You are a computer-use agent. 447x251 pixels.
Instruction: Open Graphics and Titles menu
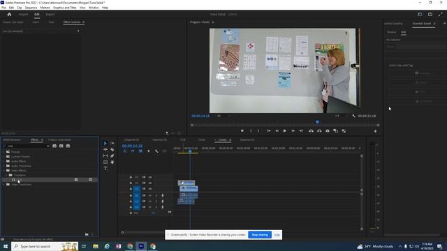65,8
